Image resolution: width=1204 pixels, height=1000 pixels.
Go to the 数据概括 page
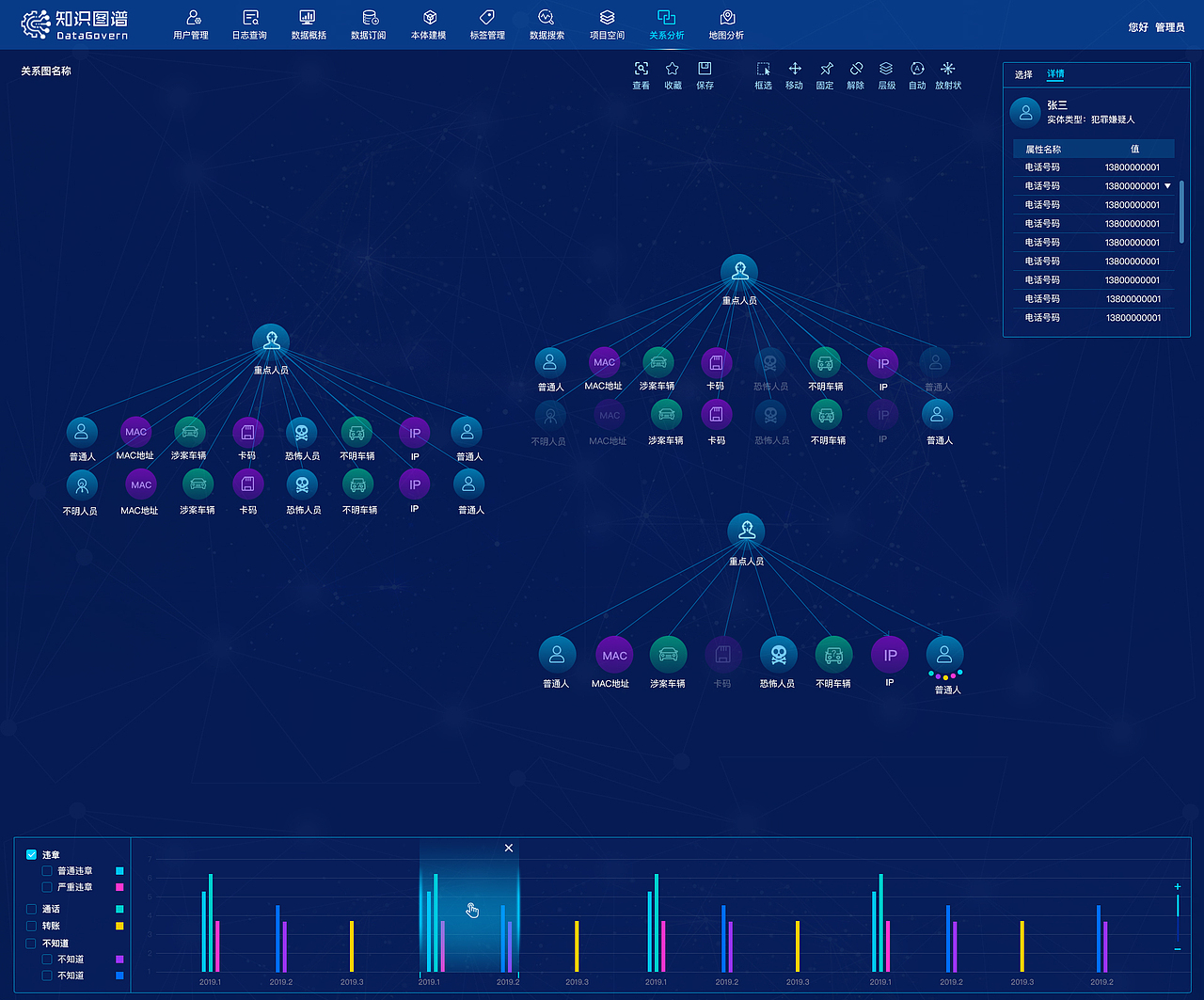click(x=309, y=25)
